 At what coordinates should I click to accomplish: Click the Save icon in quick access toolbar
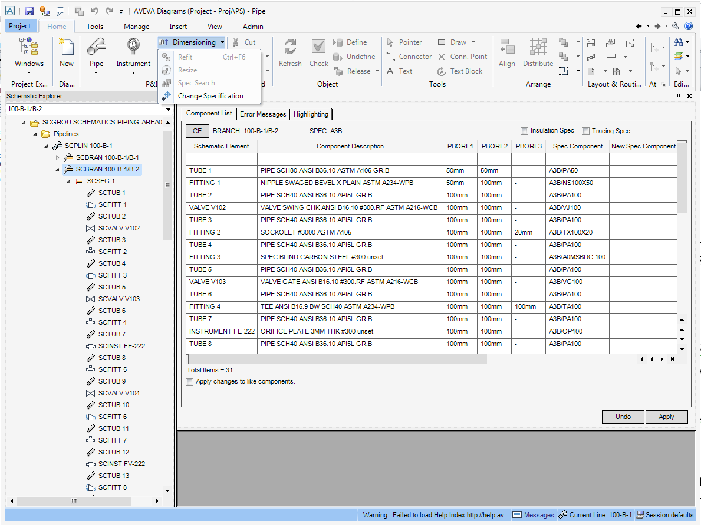coord(28,11)
